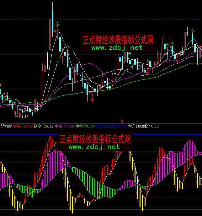
Task: Click green down arrow below www.zdcj.net watermark
Action: point(130,54)
